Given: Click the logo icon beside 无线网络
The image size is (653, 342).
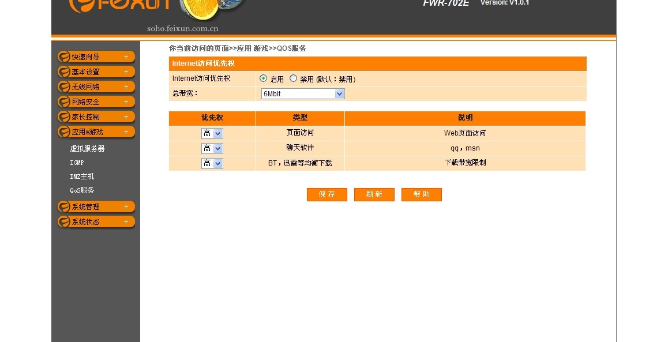Looking at the screenshot, I should (x=63, y=87).
